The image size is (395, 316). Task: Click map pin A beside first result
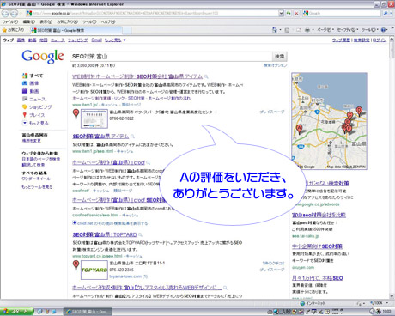click(x=76, y=113)
